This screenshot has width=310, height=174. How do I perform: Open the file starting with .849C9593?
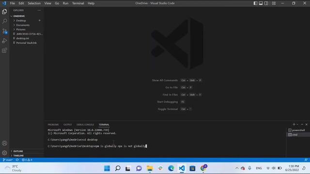pyautogui.click(x=27, y=34)
